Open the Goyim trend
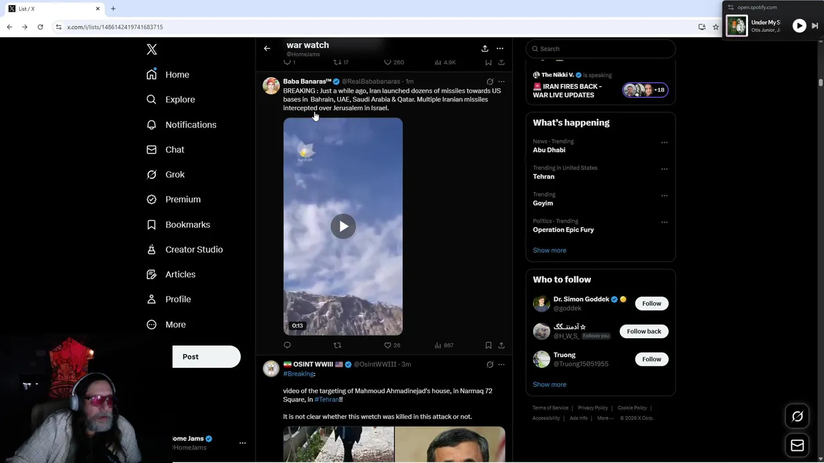824x463 pixels. 543,203
